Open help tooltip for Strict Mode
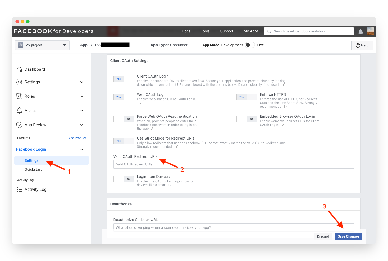Image resolution: width=388 pixels, height=261 pixels. point(176,147)
